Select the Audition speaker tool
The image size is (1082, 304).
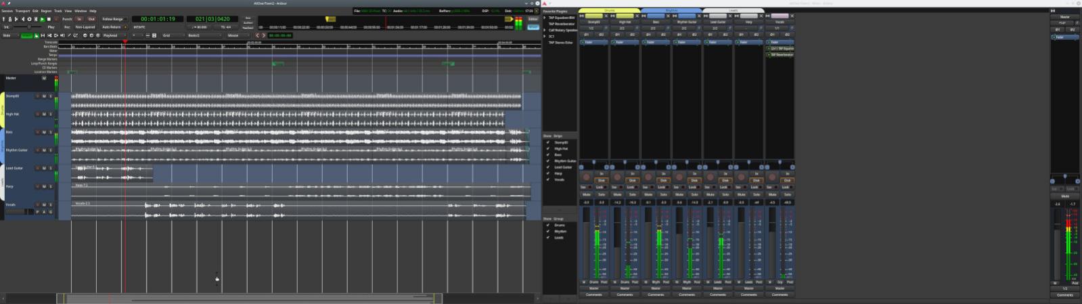tap(62, 35)
